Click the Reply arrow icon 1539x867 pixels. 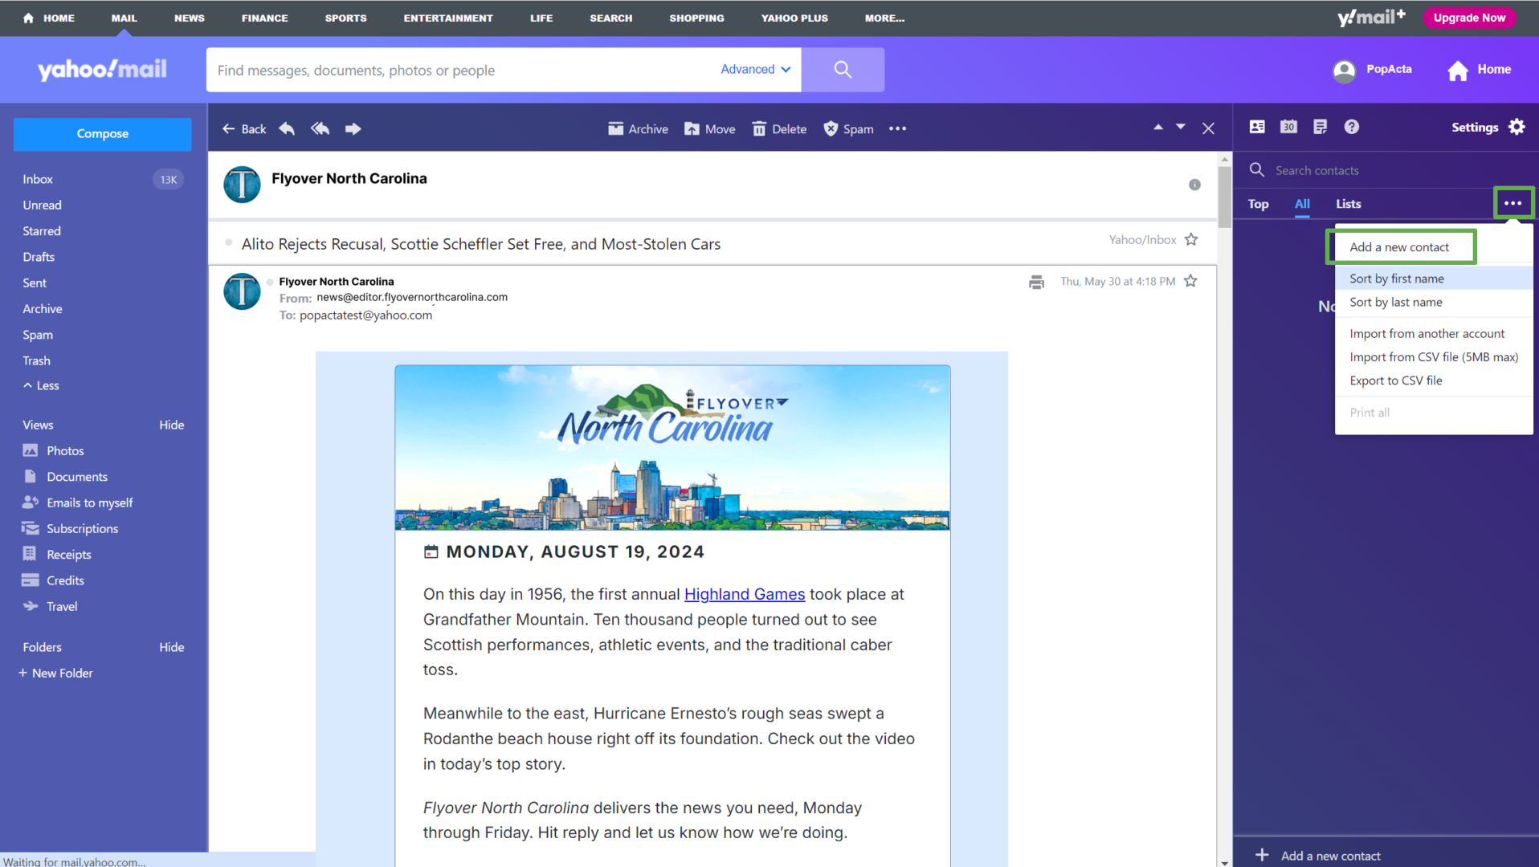tap(287, 128)
